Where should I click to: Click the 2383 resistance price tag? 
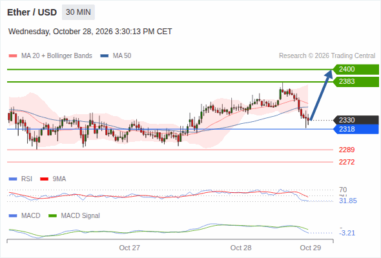pos(356,81)
